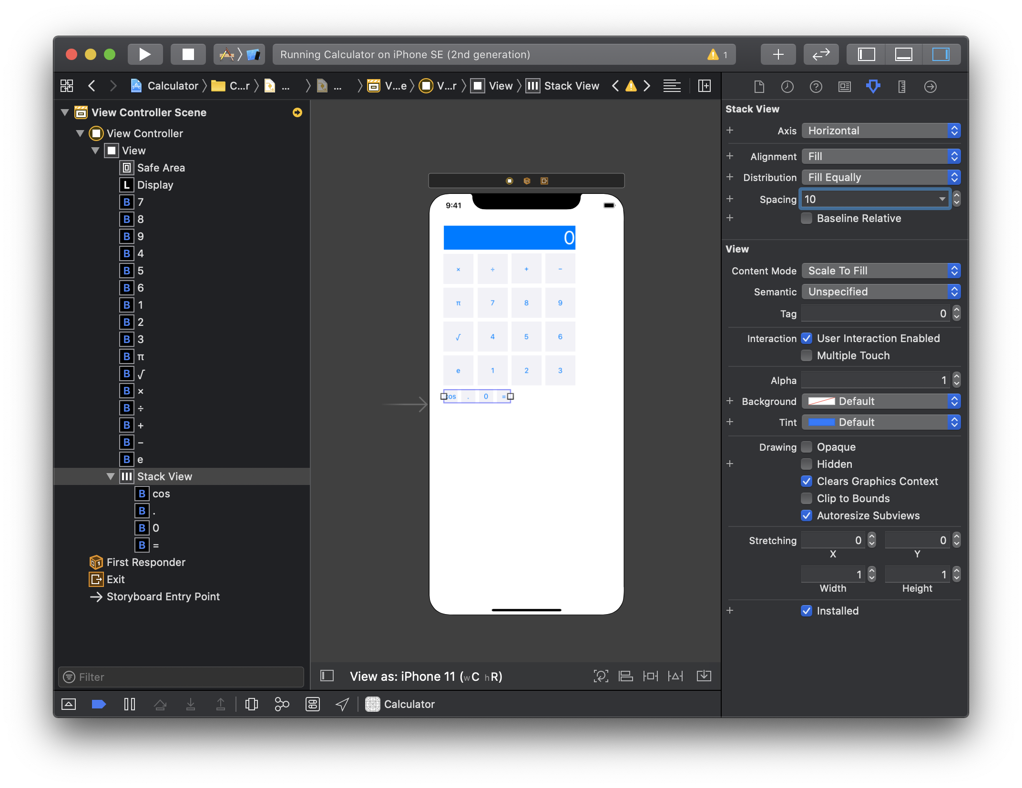Click the Run (play) button
Screen dimensions: 1022x788
(x=145, y=54)
